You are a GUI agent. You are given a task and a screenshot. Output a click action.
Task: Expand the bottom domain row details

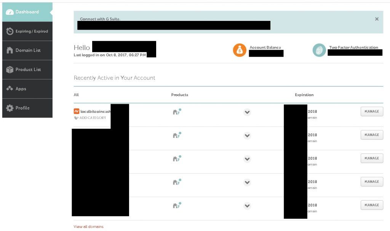(247, 206)
